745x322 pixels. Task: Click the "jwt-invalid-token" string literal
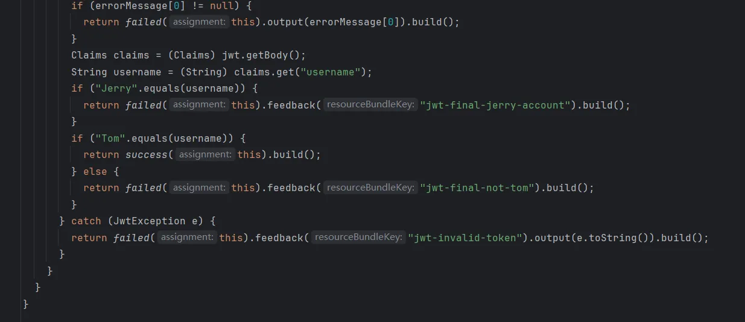465,238
